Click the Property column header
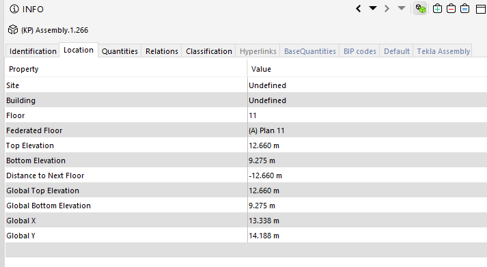 coord(126,69)
